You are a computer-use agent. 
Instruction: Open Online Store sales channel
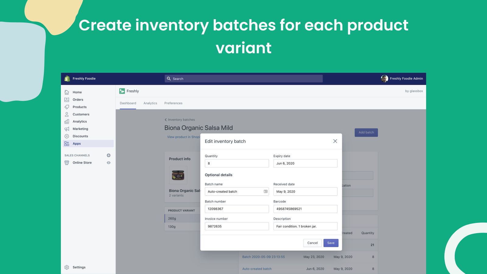coord(82,163)
